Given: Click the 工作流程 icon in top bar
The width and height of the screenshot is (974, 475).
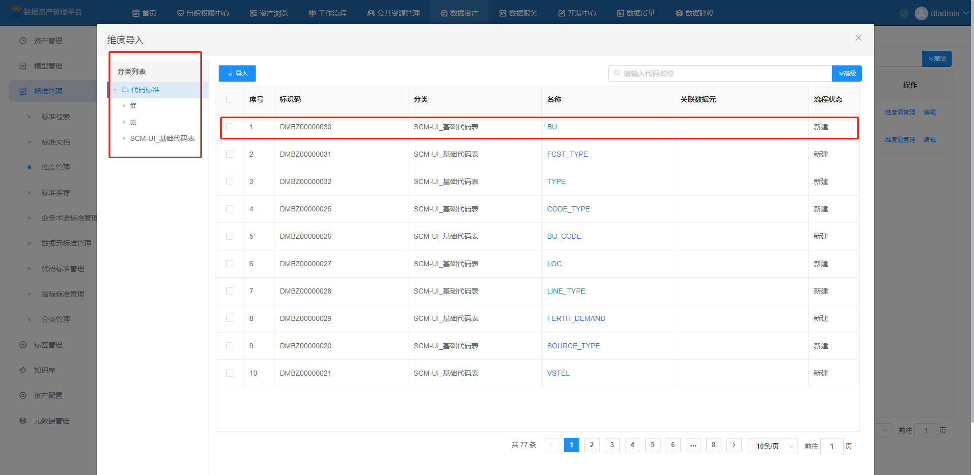Looking at the screenshot, I should click(312, 13).
